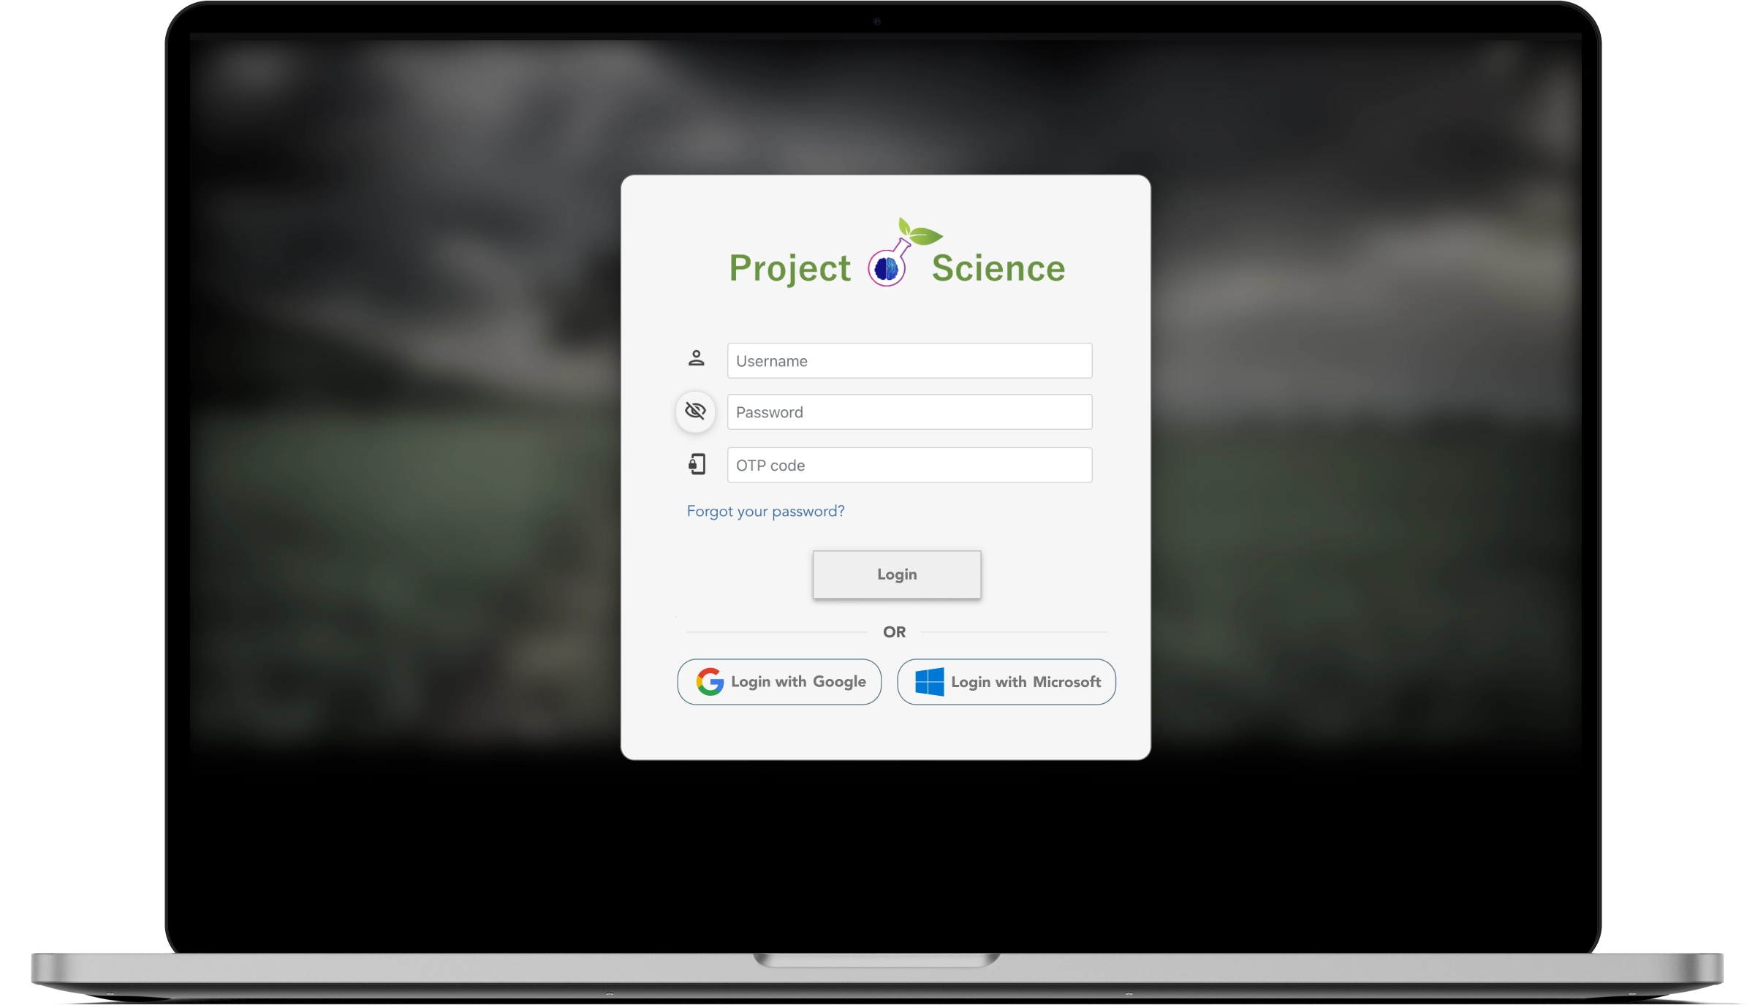Click the Login button
1755x1005 pixels.
click(897, 574)
